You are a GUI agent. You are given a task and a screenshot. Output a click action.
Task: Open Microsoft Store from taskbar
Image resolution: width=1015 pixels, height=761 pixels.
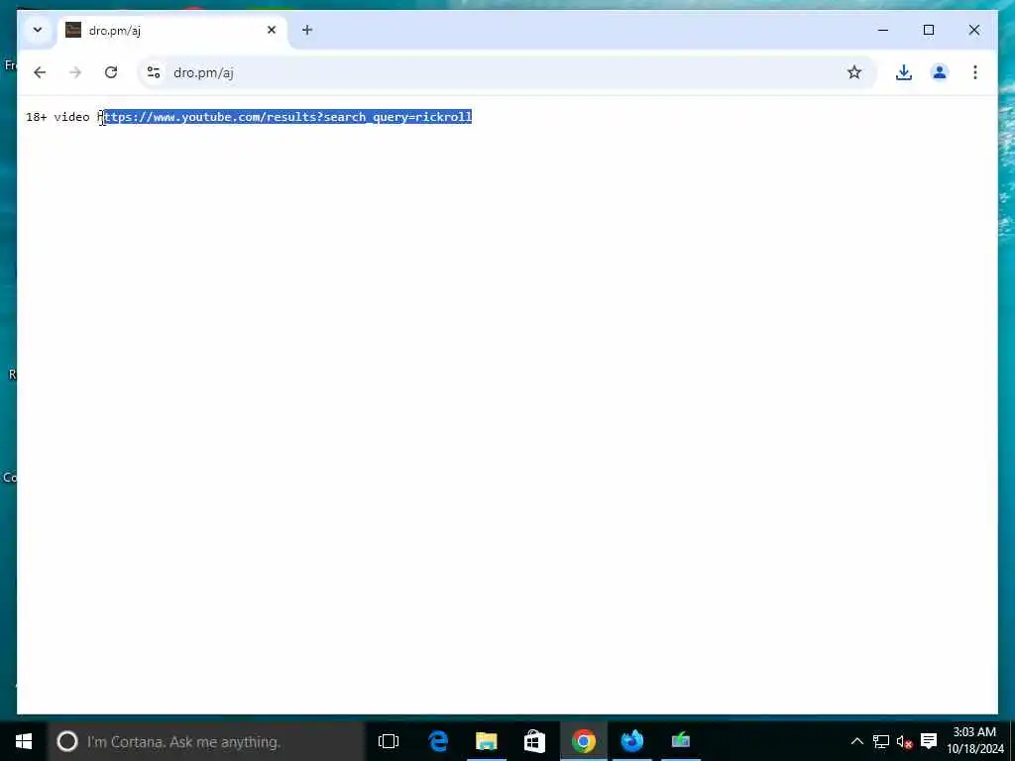point(534,741)
